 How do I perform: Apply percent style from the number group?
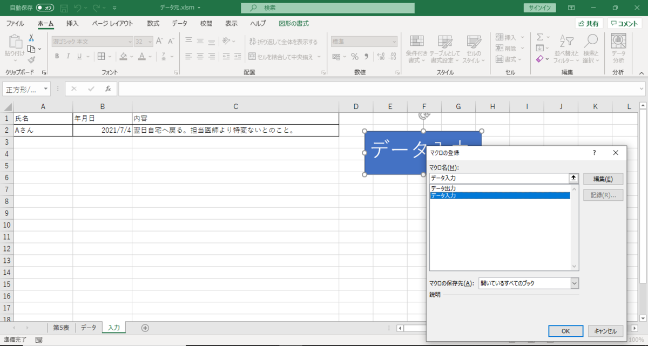pos(354,56)
